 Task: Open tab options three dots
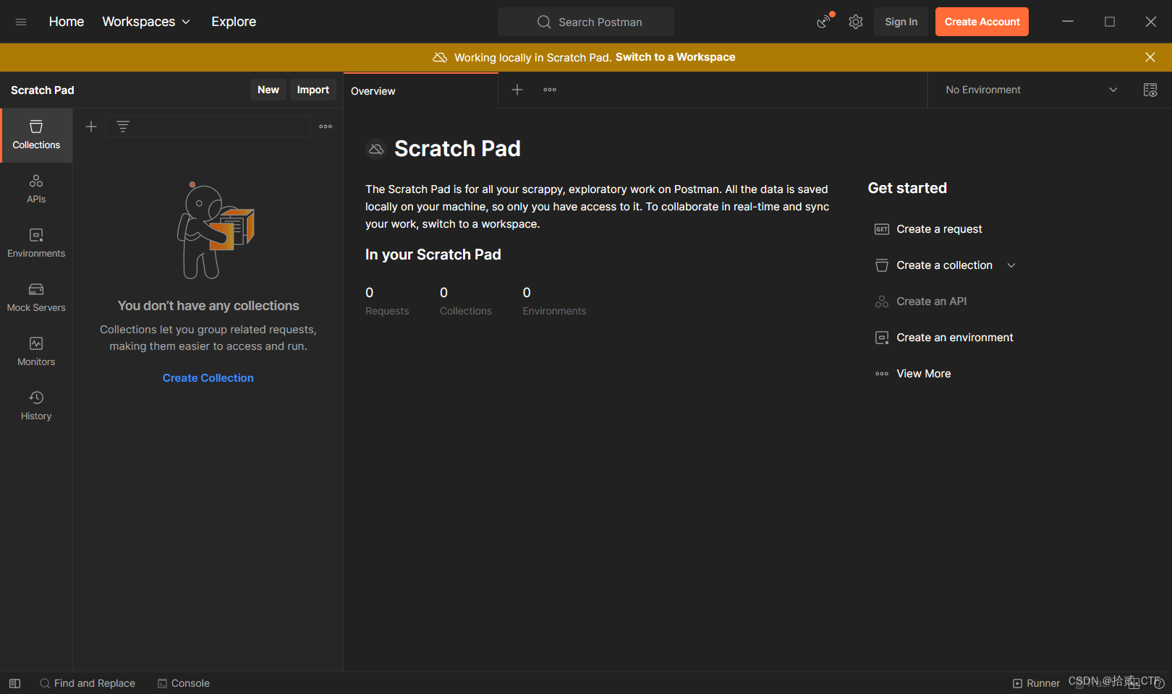coord(550,90)
